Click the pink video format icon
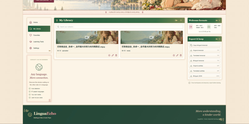 coord(191,27)
